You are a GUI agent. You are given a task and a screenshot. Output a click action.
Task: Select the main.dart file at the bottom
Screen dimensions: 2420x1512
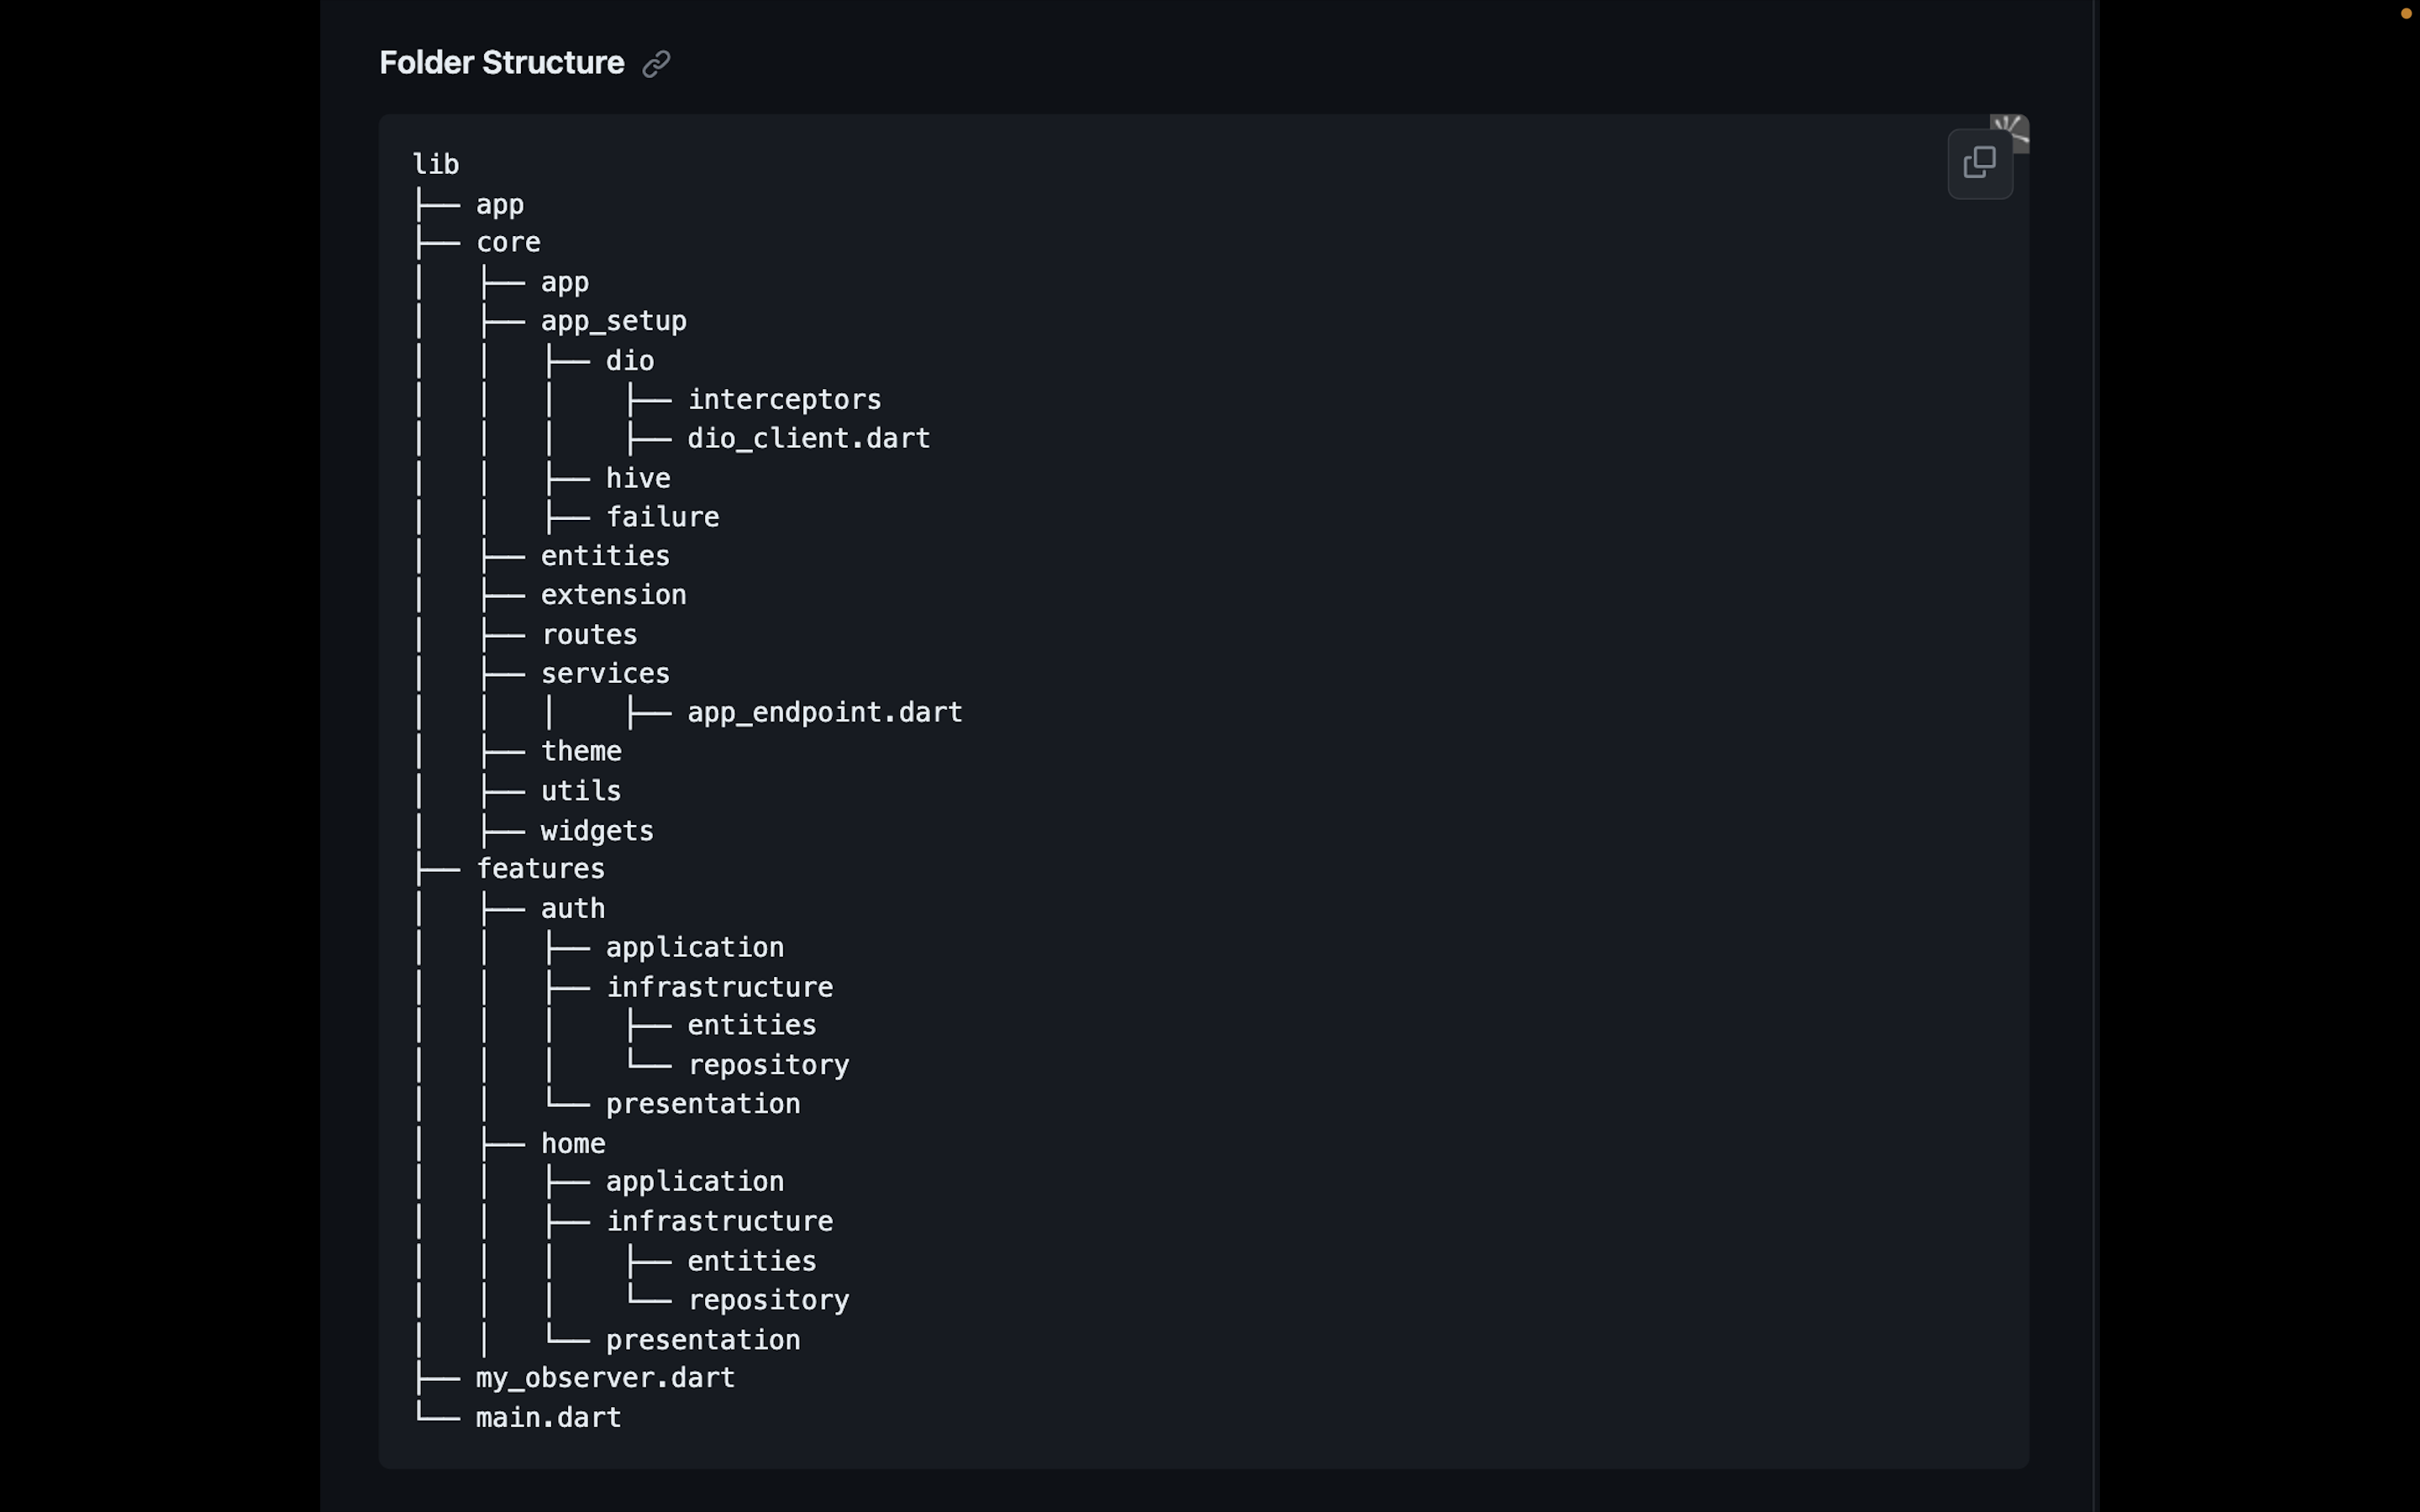click(548, 1416)
